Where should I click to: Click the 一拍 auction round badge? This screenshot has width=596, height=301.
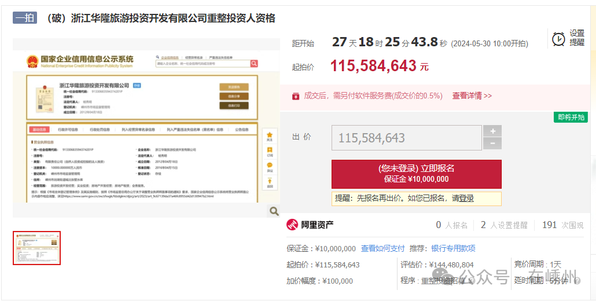tap(25, 18)
